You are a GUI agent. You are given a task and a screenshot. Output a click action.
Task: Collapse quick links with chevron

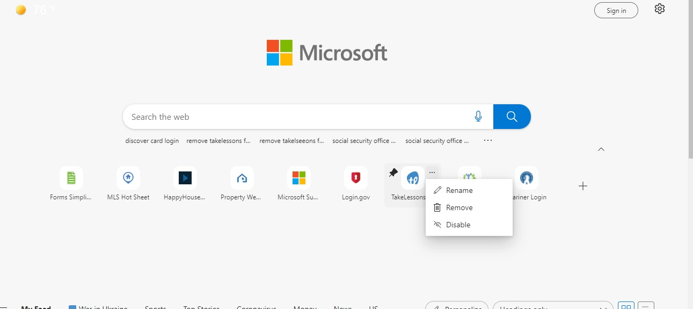pos(601,149)
